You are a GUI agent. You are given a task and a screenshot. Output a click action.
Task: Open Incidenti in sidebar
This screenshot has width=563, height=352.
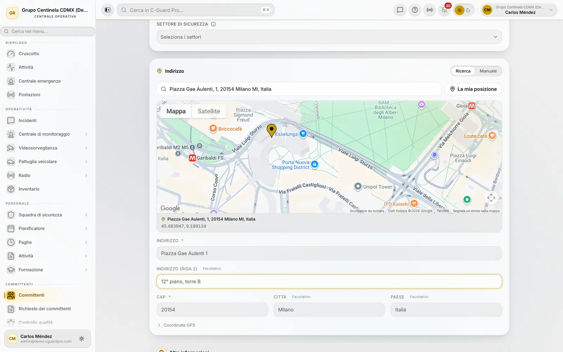48,120
